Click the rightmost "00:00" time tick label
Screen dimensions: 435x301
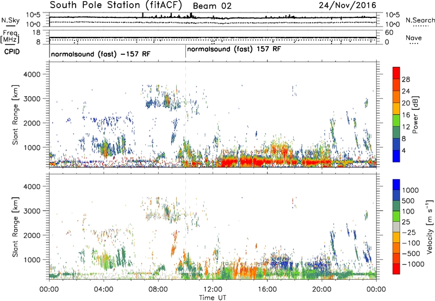pyautogui.click(x=376, y=290)
